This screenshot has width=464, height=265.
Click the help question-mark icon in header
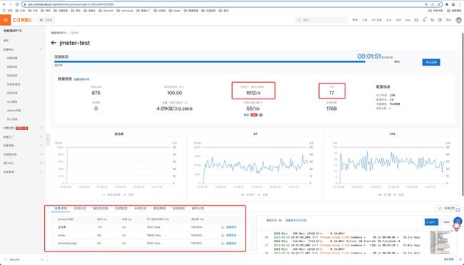pos(440,20)
